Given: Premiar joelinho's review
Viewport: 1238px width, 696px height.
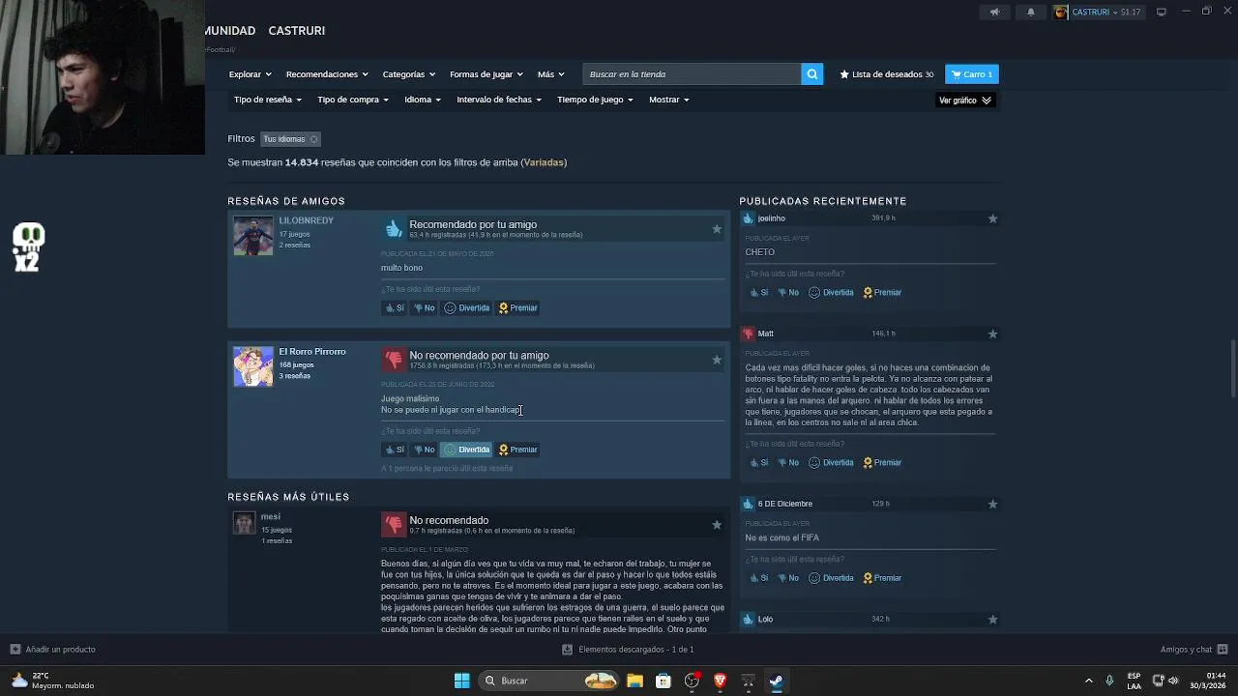Looking at the screenshot, I should pyautogui.click(x=882, y=293).
